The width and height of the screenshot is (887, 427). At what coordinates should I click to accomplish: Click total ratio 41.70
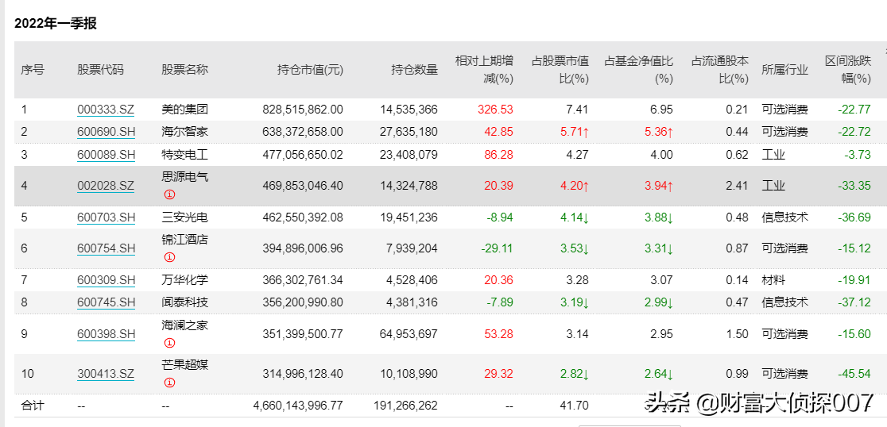[x=575, y=406]
